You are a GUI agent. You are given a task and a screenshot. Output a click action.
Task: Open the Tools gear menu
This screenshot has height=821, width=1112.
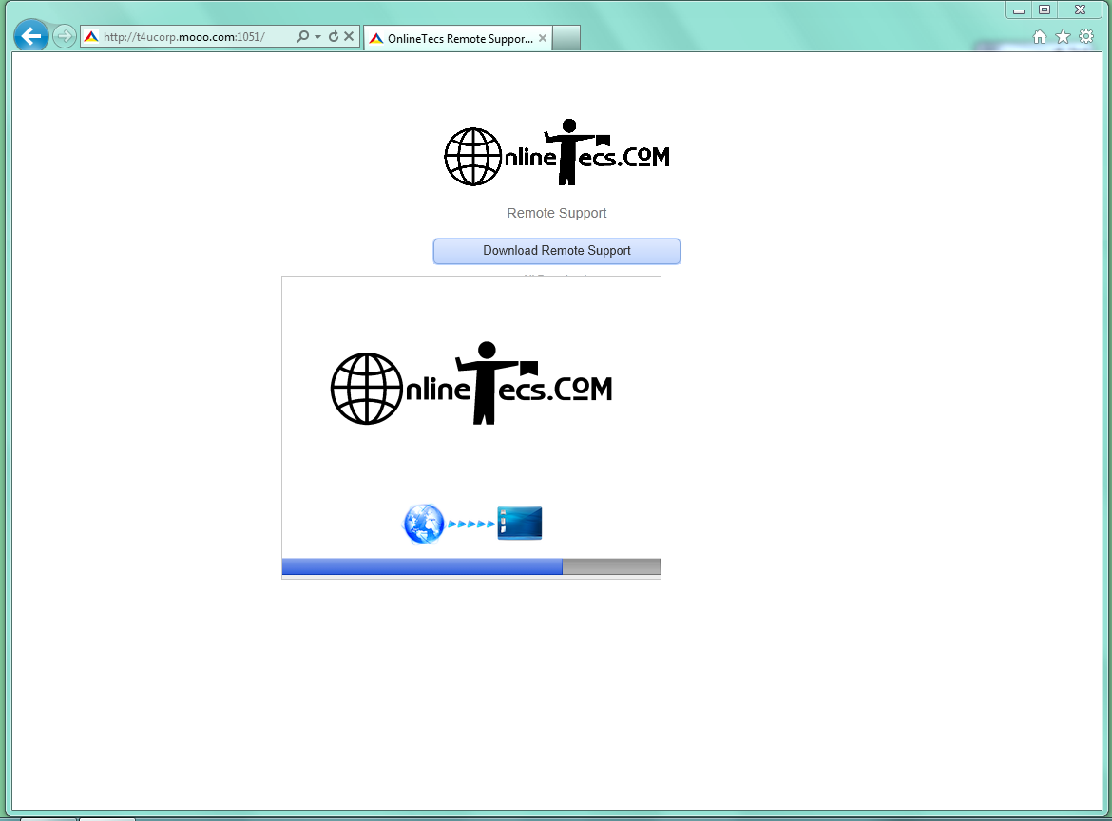pos(1086,37)
